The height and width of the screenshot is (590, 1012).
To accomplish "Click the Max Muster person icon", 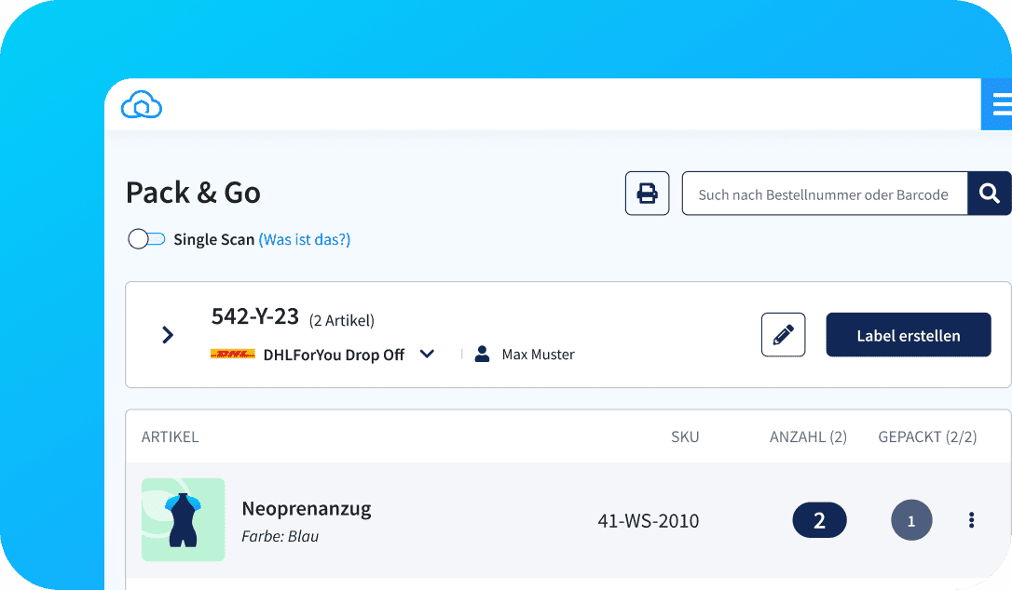I will 482,355.
